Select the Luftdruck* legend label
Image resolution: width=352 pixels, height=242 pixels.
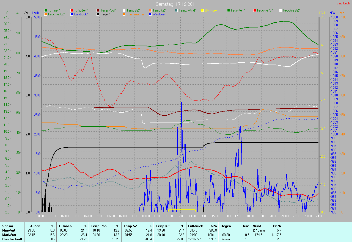click(81, 14)
